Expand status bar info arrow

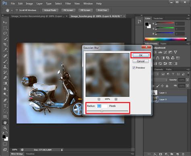point(62,150)
